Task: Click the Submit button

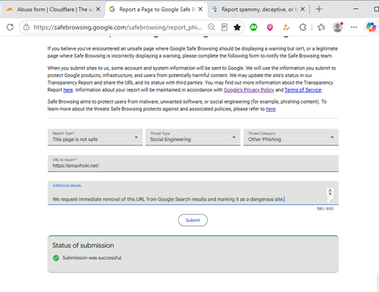Action: point(193,220)
